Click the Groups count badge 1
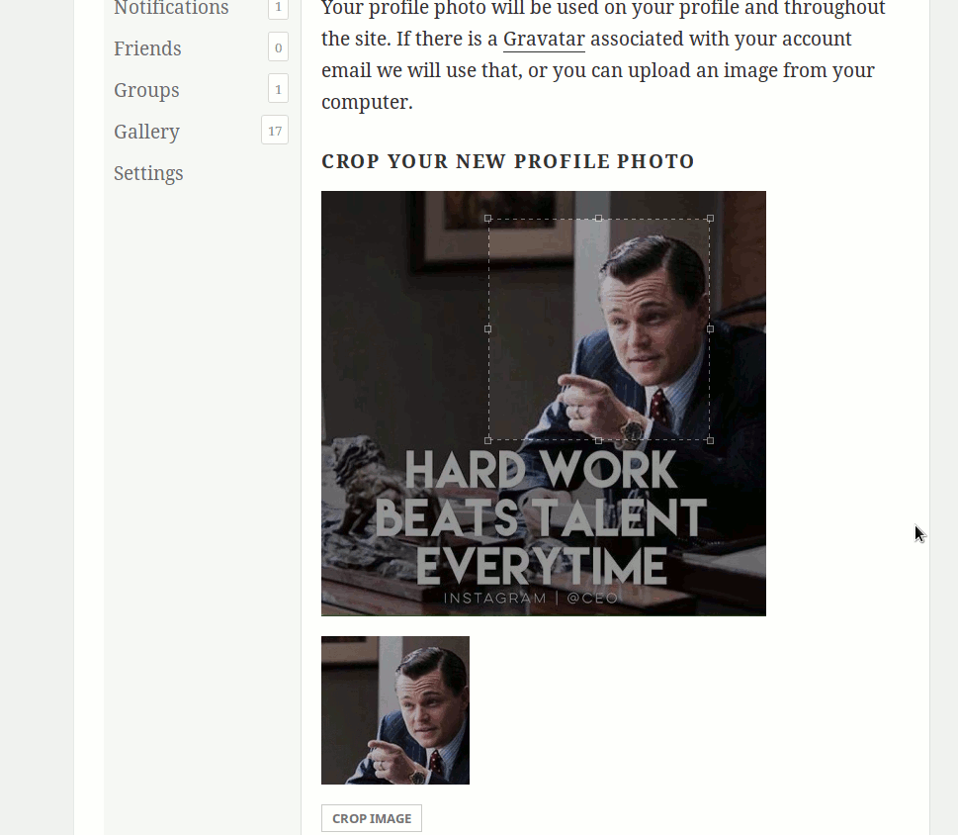 coord(278,89)
